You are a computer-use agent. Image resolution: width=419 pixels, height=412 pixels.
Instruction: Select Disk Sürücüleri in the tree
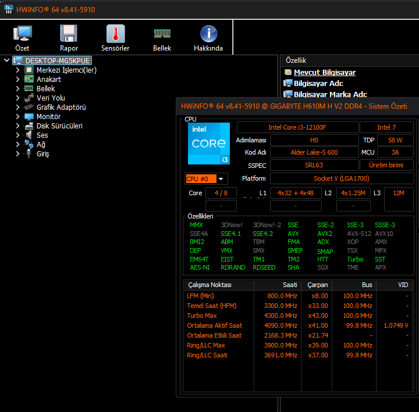point(59,126)
